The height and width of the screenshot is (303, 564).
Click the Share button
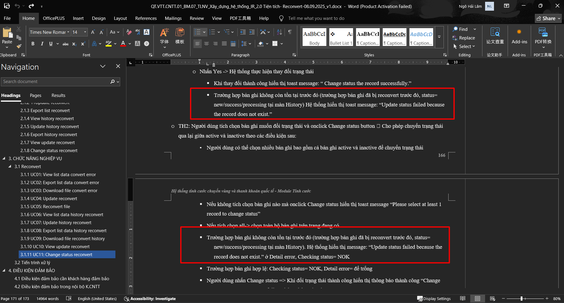[548, 18]
